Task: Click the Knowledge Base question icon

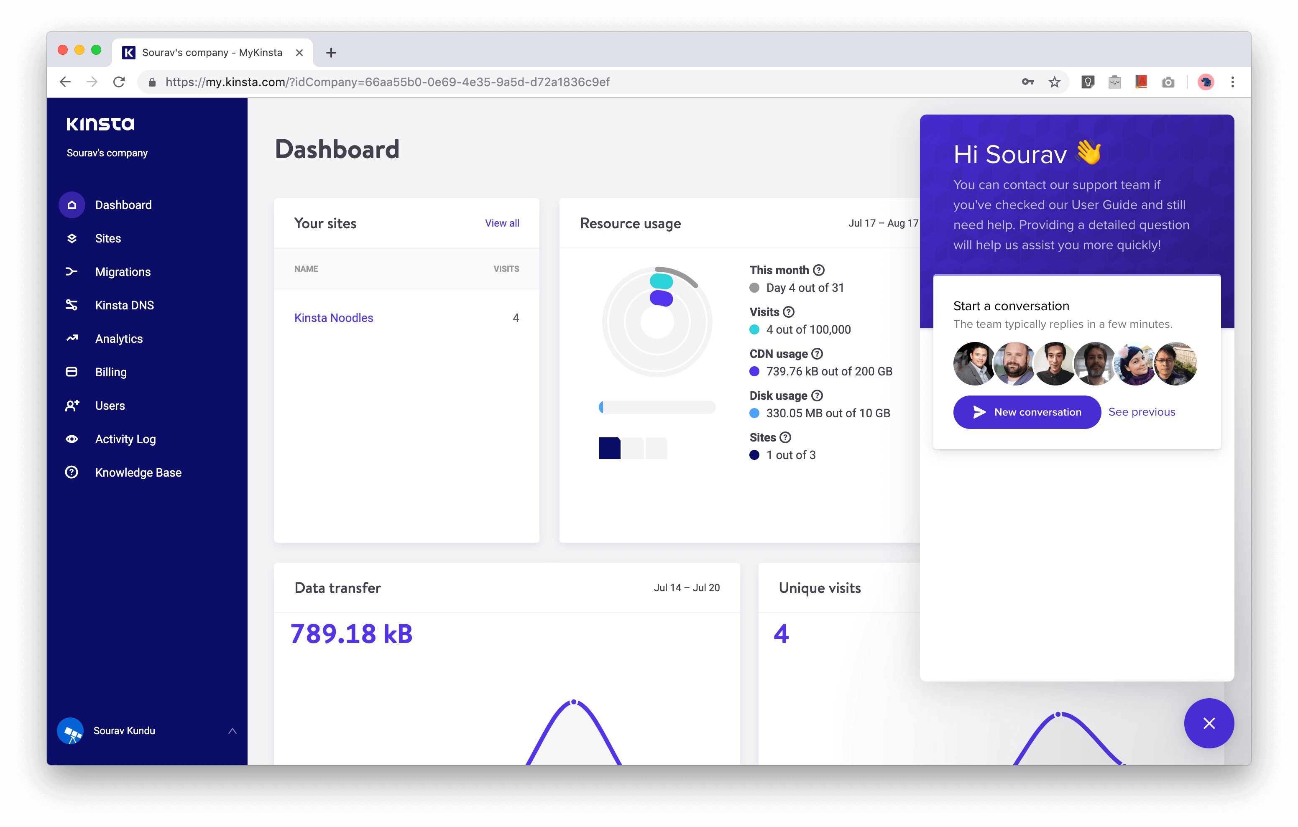Action: pyautogui.click(x=72, y=472)
